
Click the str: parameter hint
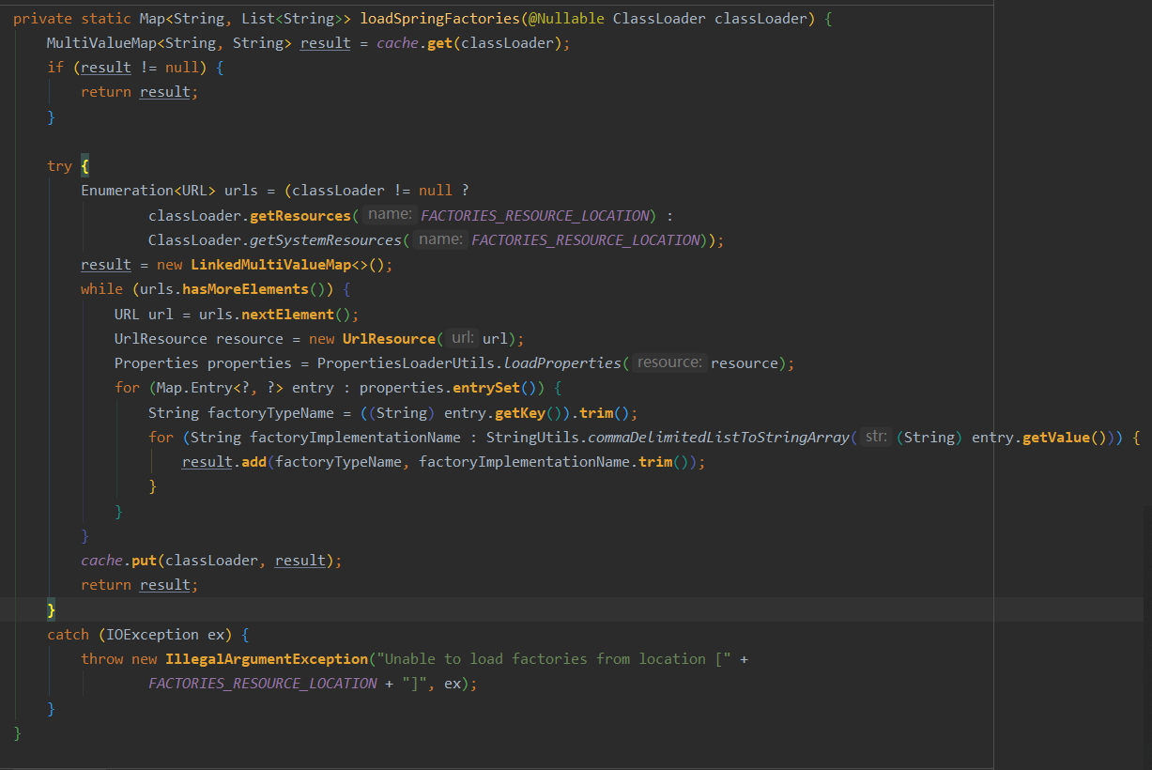click(x=876, y=437)
